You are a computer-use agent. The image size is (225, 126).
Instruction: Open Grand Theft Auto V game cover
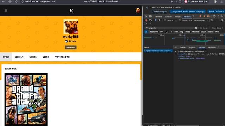26,99
